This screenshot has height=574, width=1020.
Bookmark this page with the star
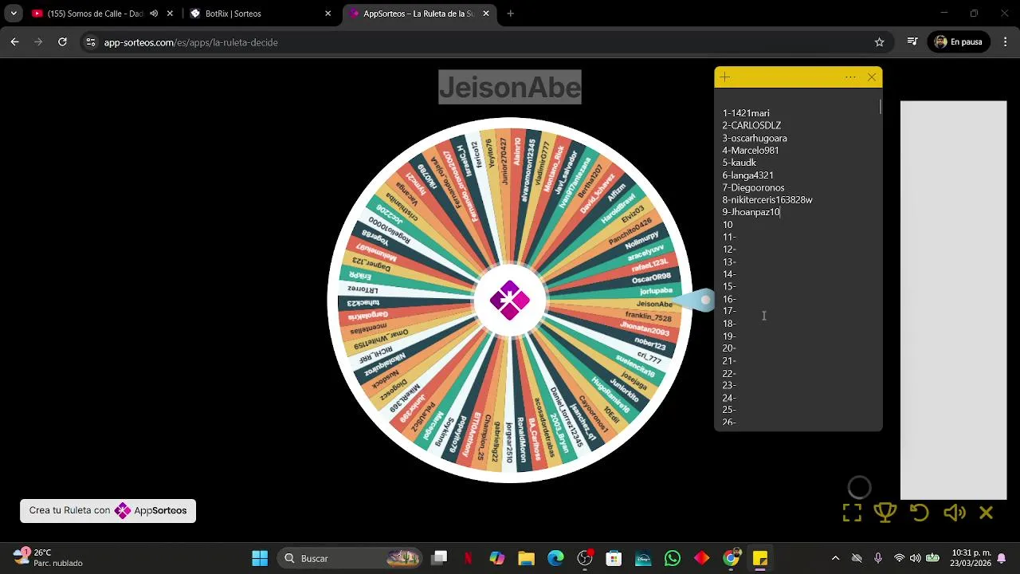point(879,42)
